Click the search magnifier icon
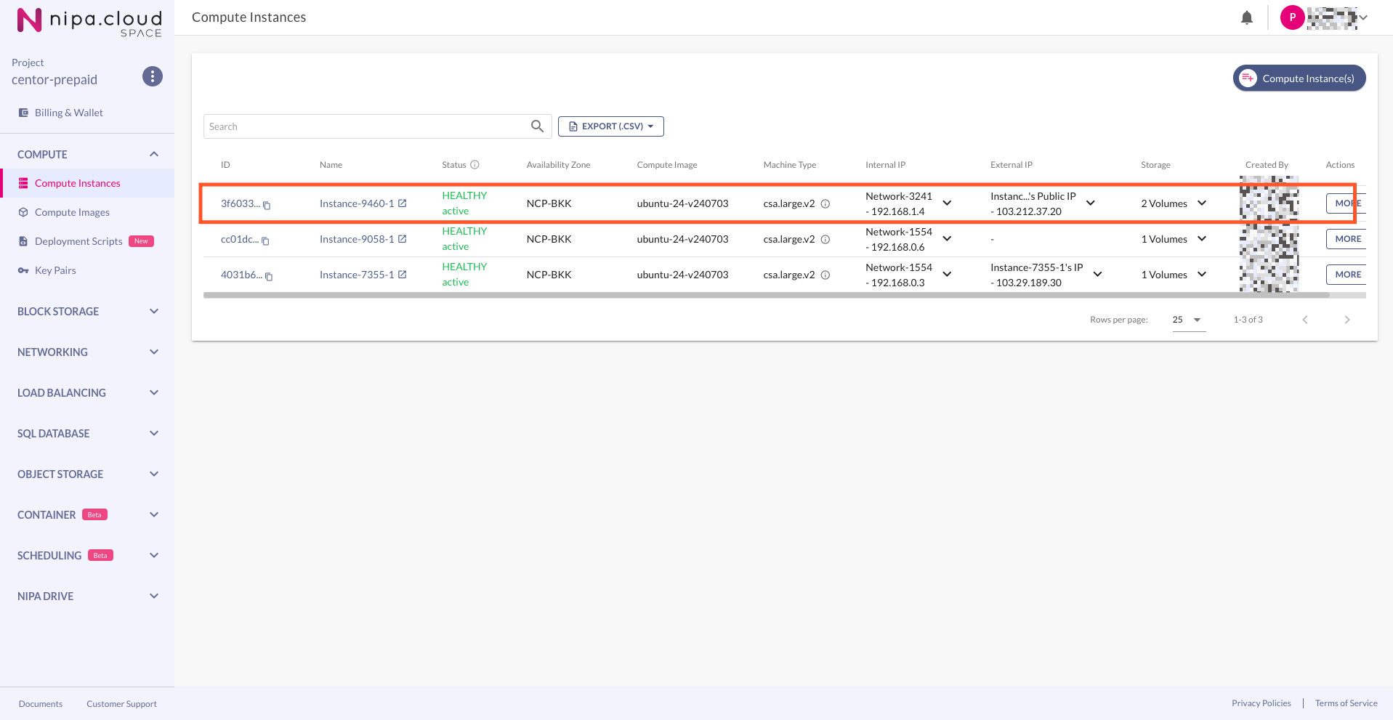Image resolution: width=1393 pixels, height=720 pixels. (537, 126)
